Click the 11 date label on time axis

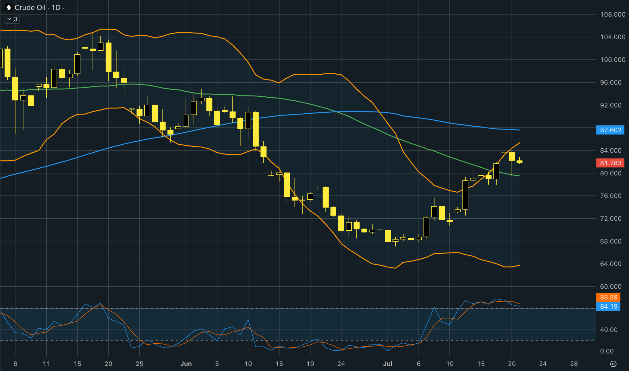coord(46,364)
